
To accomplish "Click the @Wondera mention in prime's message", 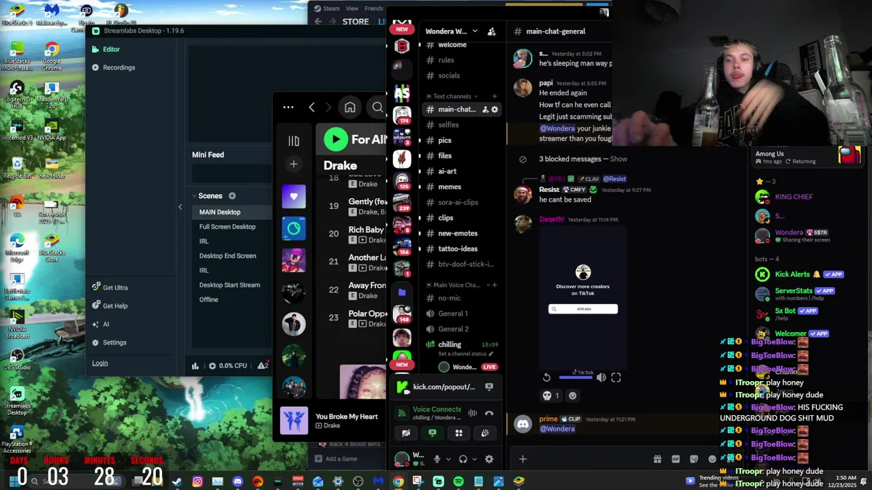I will pos(557,429).
